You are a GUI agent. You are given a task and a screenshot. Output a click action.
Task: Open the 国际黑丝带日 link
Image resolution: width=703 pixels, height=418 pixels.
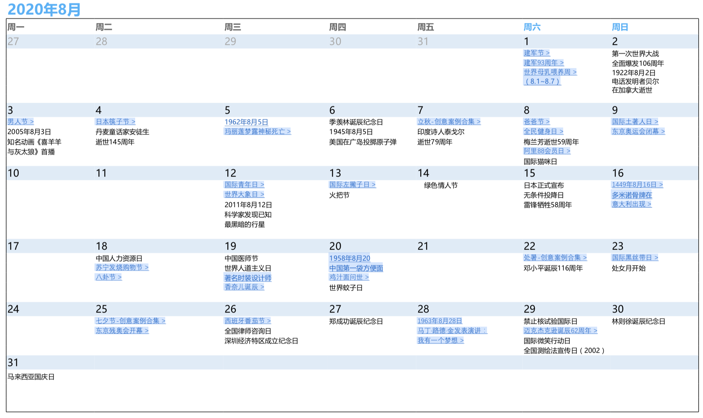pos(635,257)
